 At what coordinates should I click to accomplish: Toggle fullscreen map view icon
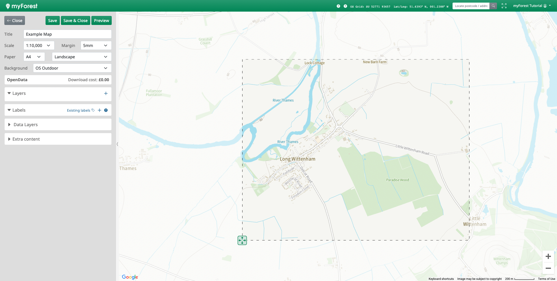point(504,6)
